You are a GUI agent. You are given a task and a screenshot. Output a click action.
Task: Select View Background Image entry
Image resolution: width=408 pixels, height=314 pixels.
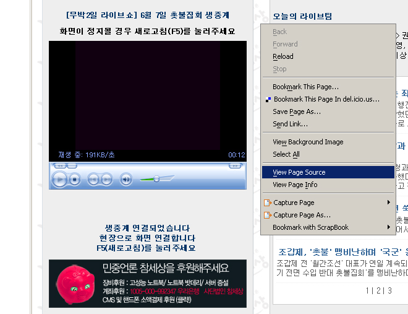[328, 142]
